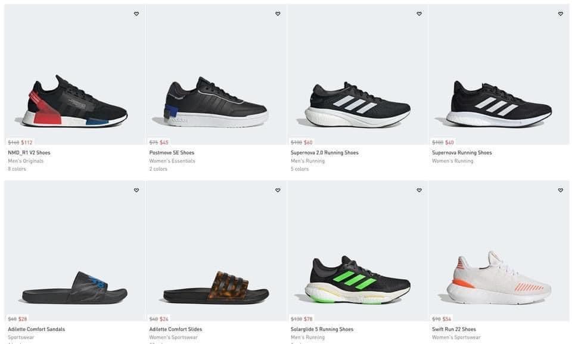Click the Adilette Comfort Sandals title
The image size is (572, 344).
pos(36,329)
